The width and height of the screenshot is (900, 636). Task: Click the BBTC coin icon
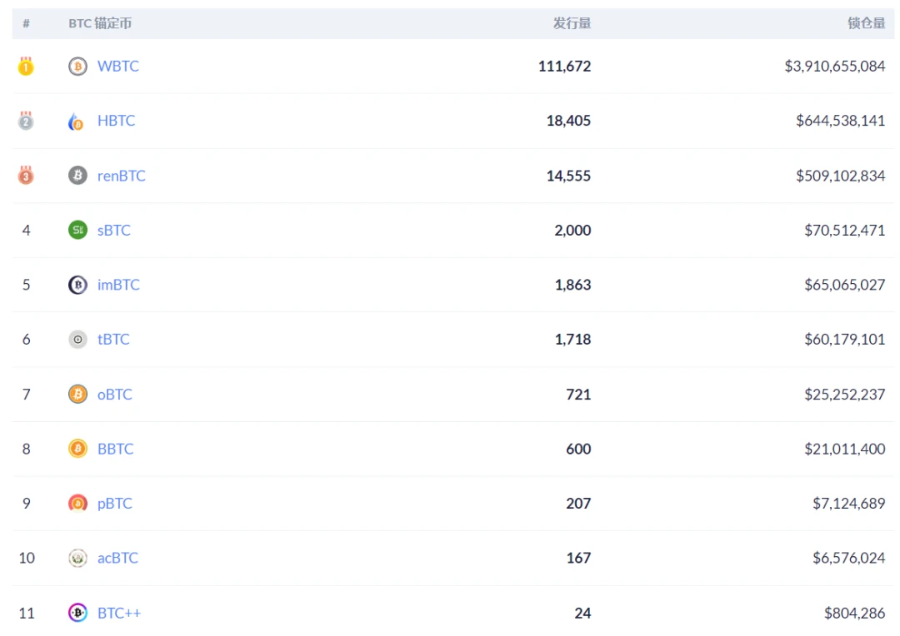[x=78, y=449]
